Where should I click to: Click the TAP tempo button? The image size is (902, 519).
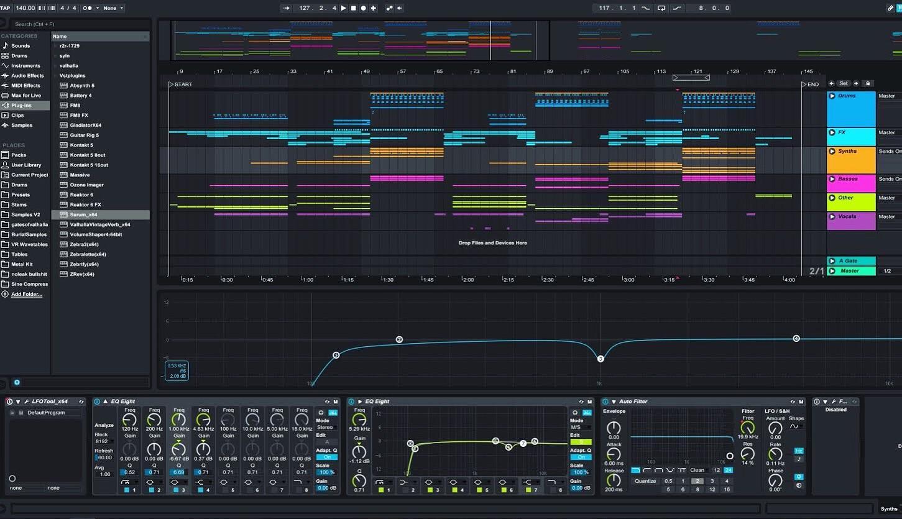pos(6,8)
